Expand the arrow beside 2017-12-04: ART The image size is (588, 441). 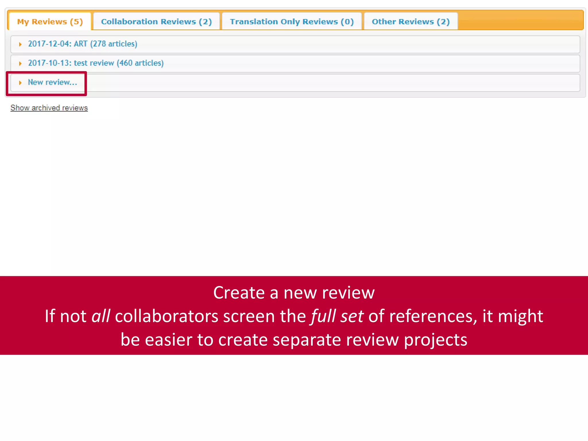click(x=20, y=44)
